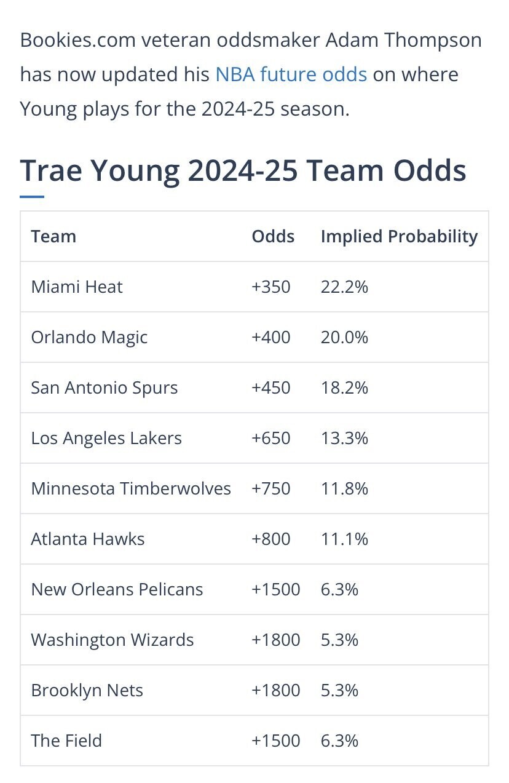The height and width of the screenshot is (783, 509).
Task: Select the Atlanta Hawks row
Action: click(88, 539)
